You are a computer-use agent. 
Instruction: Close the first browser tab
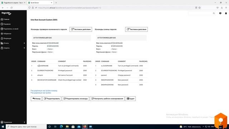(25, 3)
